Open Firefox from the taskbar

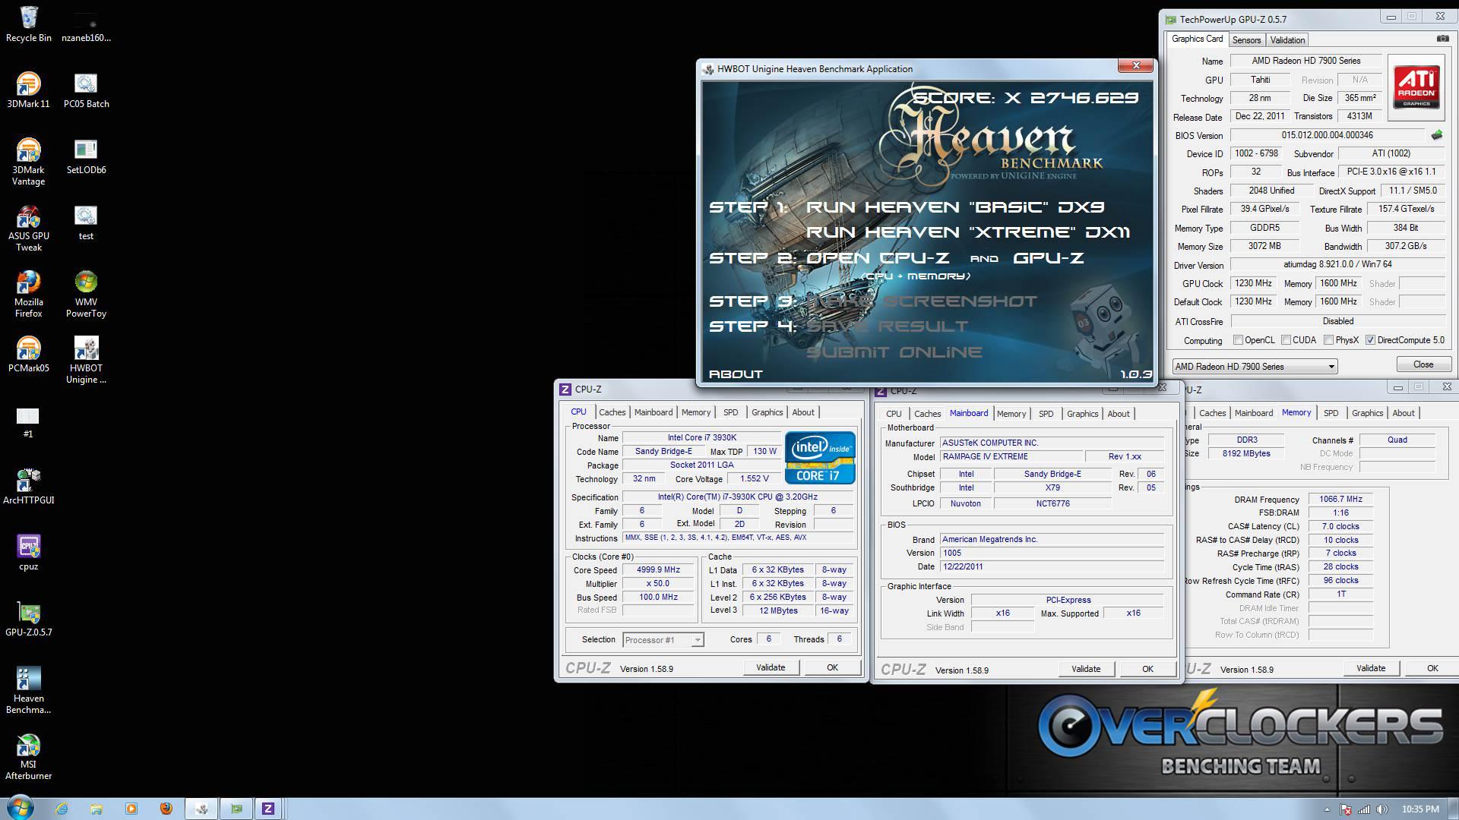166,809
